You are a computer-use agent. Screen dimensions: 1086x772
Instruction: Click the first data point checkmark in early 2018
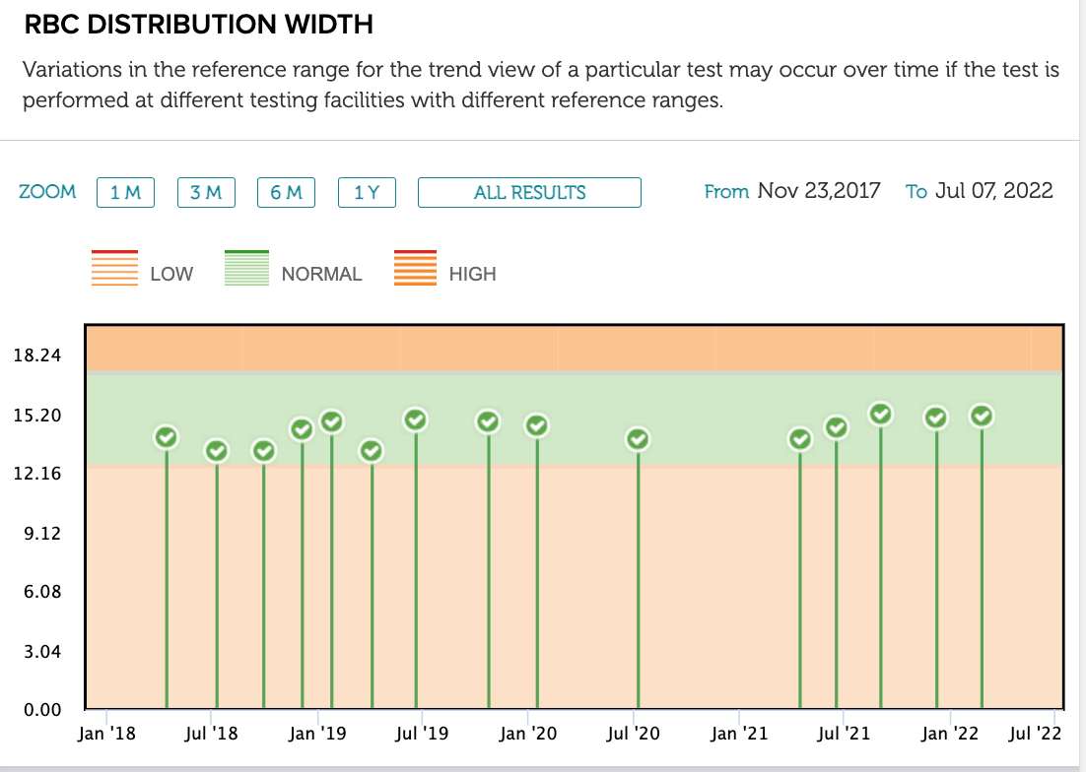[x=167, y=437]
